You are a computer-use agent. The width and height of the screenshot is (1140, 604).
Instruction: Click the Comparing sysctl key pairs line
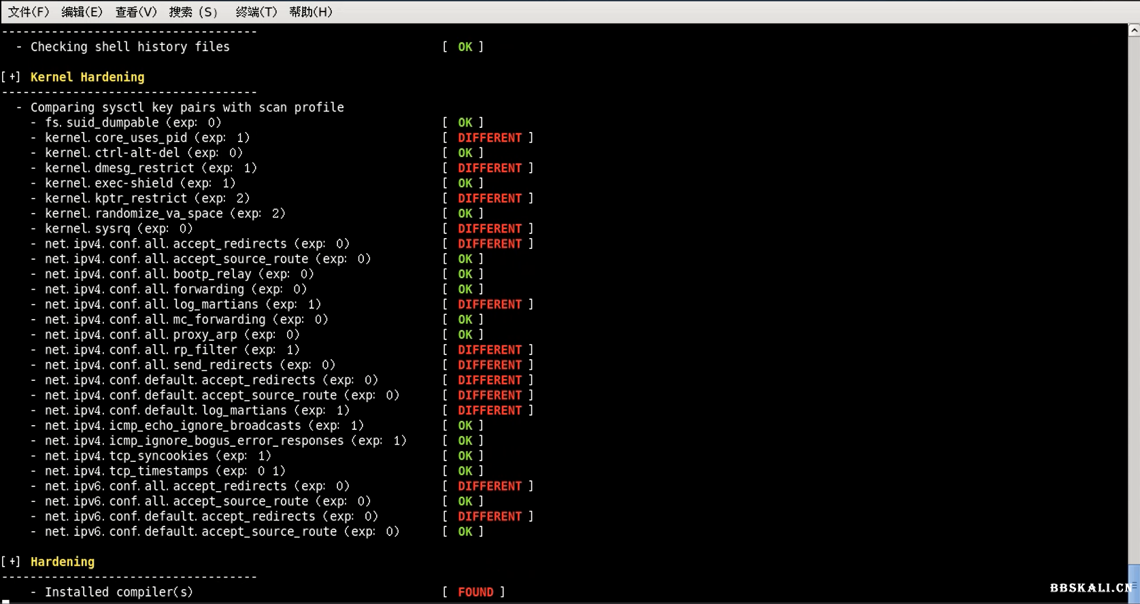[x=187, y=107]
